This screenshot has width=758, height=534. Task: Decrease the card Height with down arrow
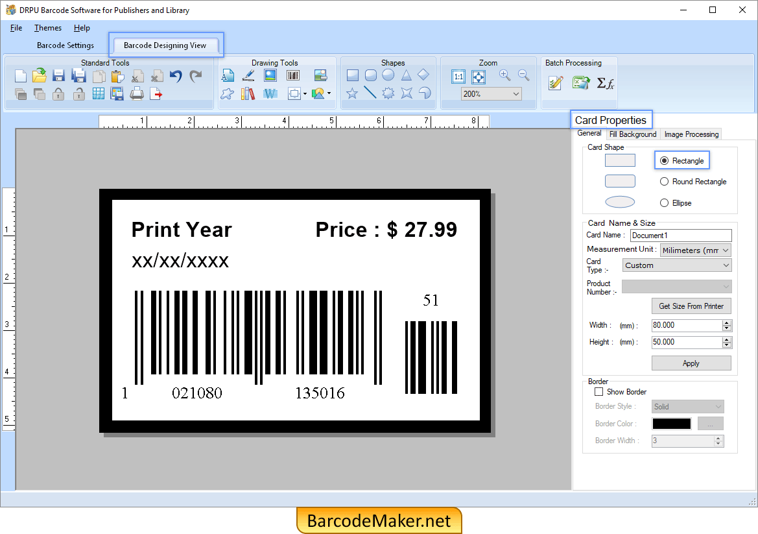tap(727, 345)
